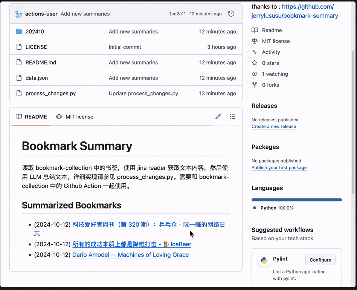Screen dimensions: 357x290
Task: Click the commit hash 1ce2a11
Action: pos(177,14)
